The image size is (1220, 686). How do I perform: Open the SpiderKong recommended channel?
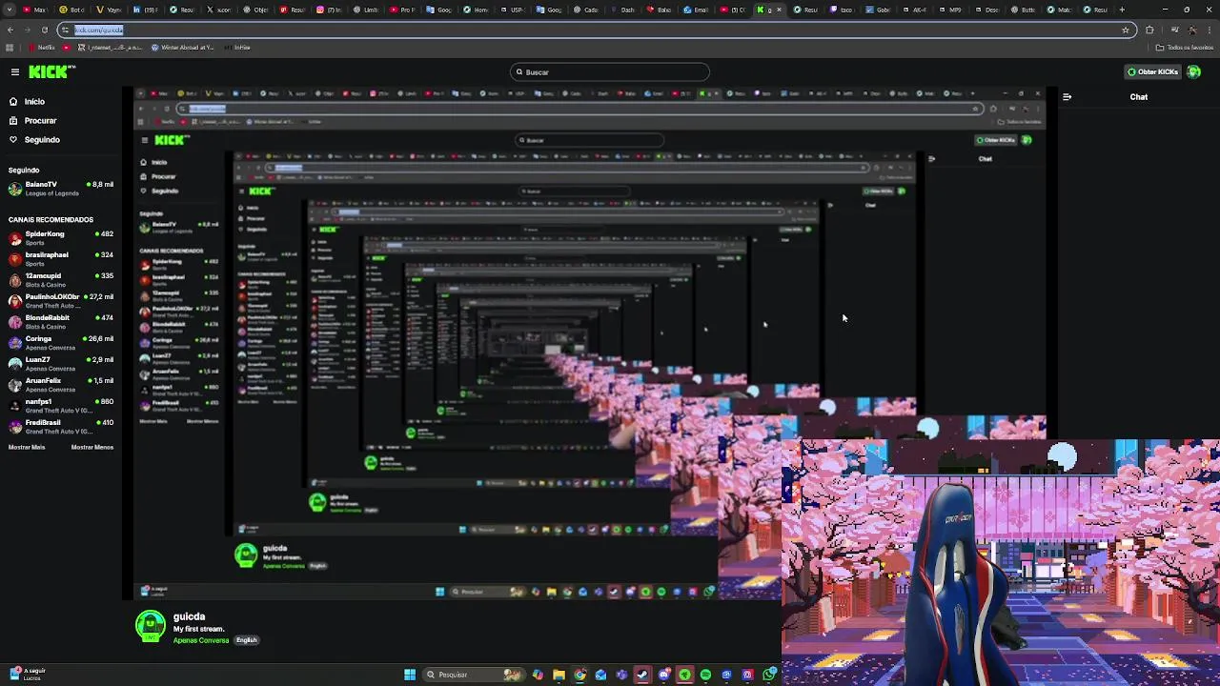pos(61,238)
